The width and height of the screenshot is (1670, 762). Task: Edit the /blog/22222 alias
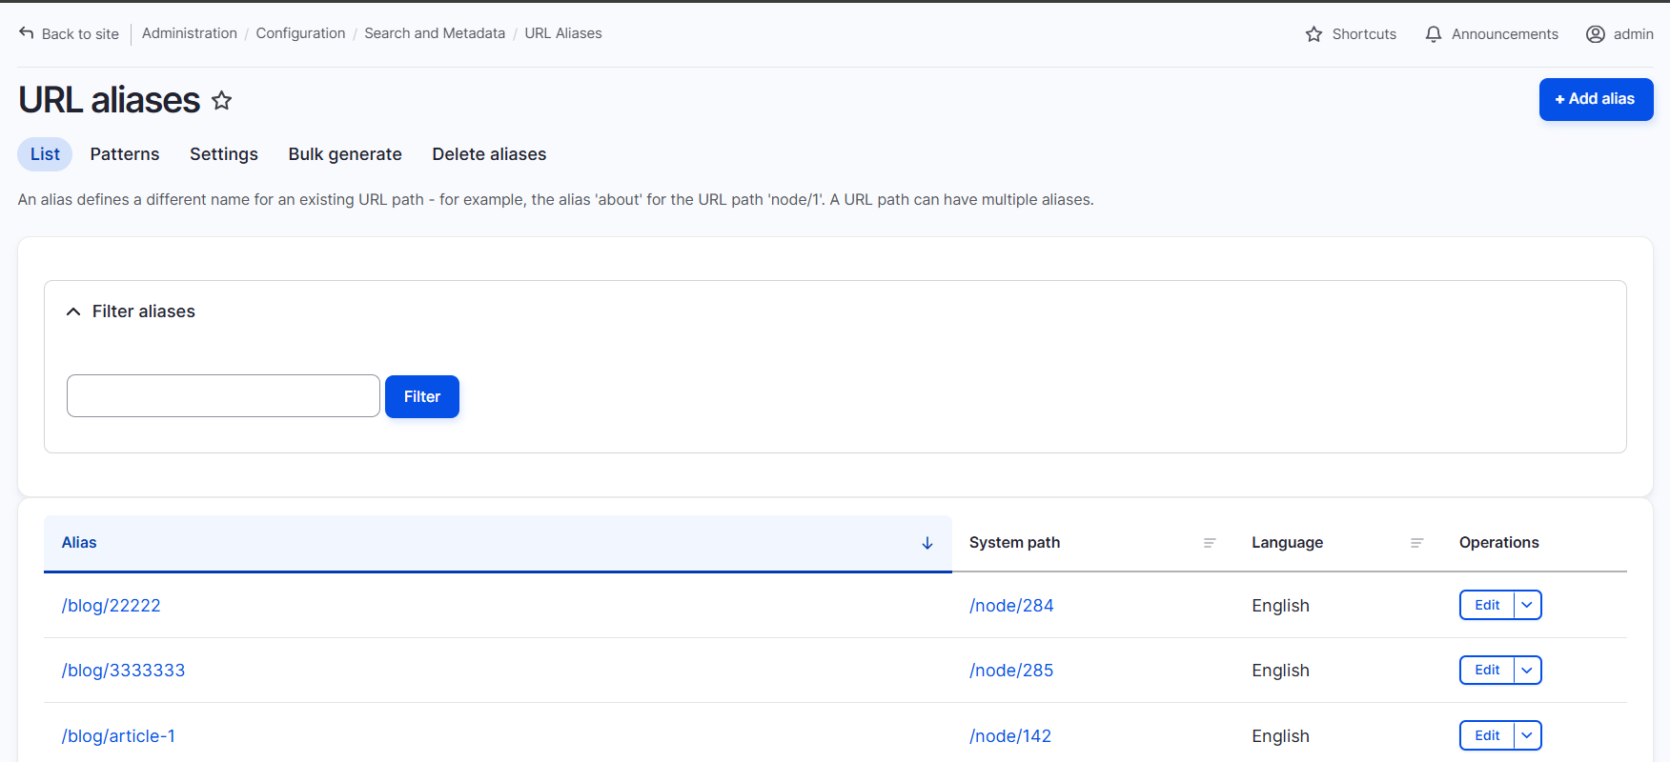coord(1487,605)
